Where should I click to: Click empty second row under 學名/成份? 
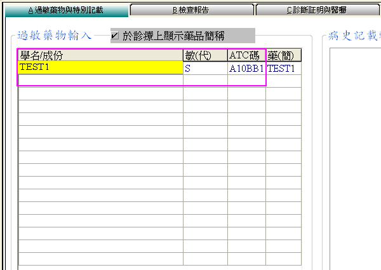click(x=100, y=81)
